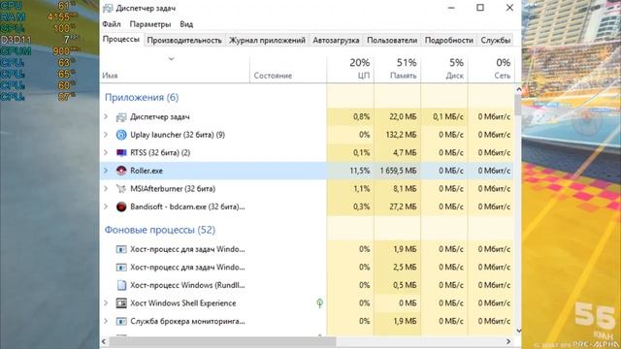This screenshot has height=349, width=621.
Task: Click the MSIAfterburner icon
Action: point(121,189)
